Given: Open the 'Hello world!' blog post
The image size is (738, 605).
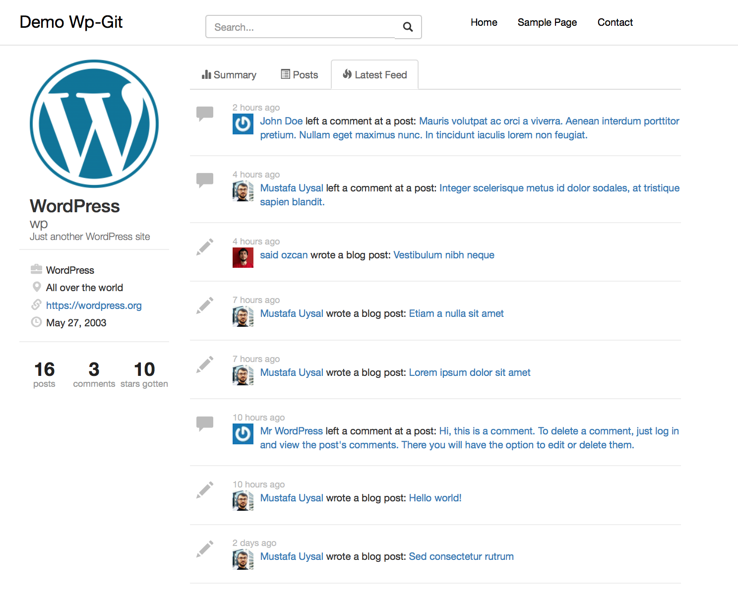Looking at the screenshot, I should click(x=435, y=498).
